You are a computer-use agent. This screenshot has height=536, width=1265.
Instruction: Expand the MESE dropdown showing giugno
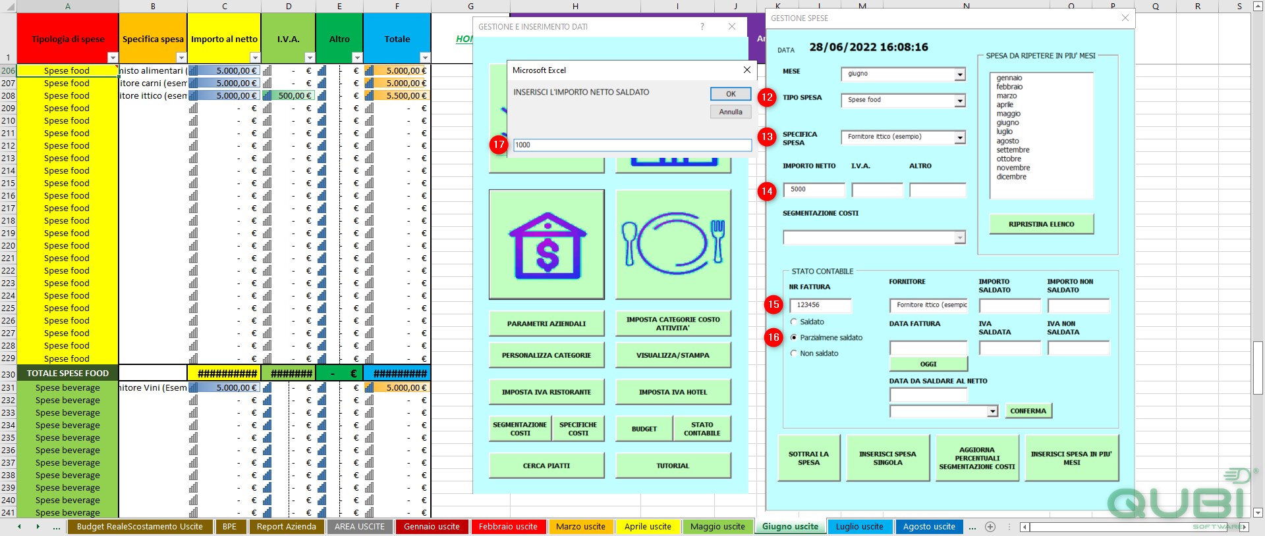[x=960, y=74]
